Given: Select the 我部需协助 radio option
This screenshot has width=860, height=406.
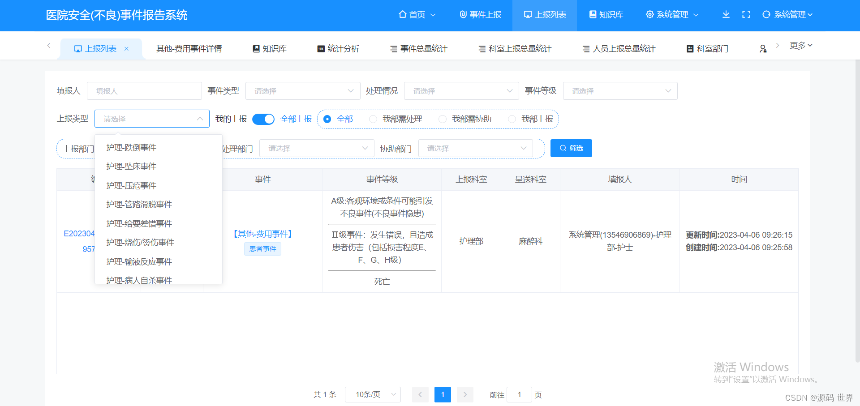Looking at the screenshot, I should click(x=465, y=119).
